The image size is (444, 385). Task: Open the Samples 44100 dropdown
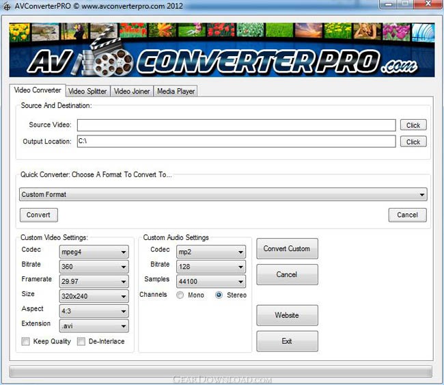point(211,281)
